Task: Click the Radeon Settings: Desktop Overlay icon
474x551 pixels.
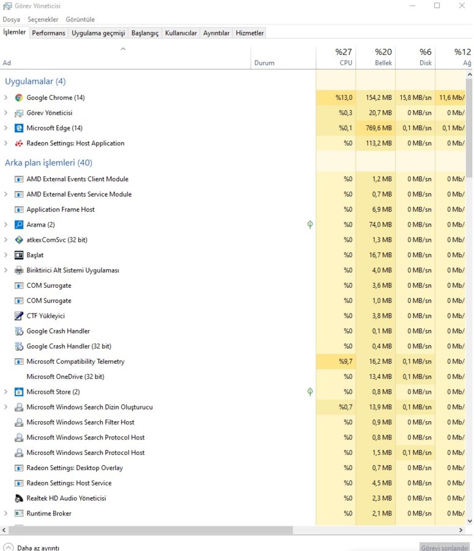Action: (19, 468)
